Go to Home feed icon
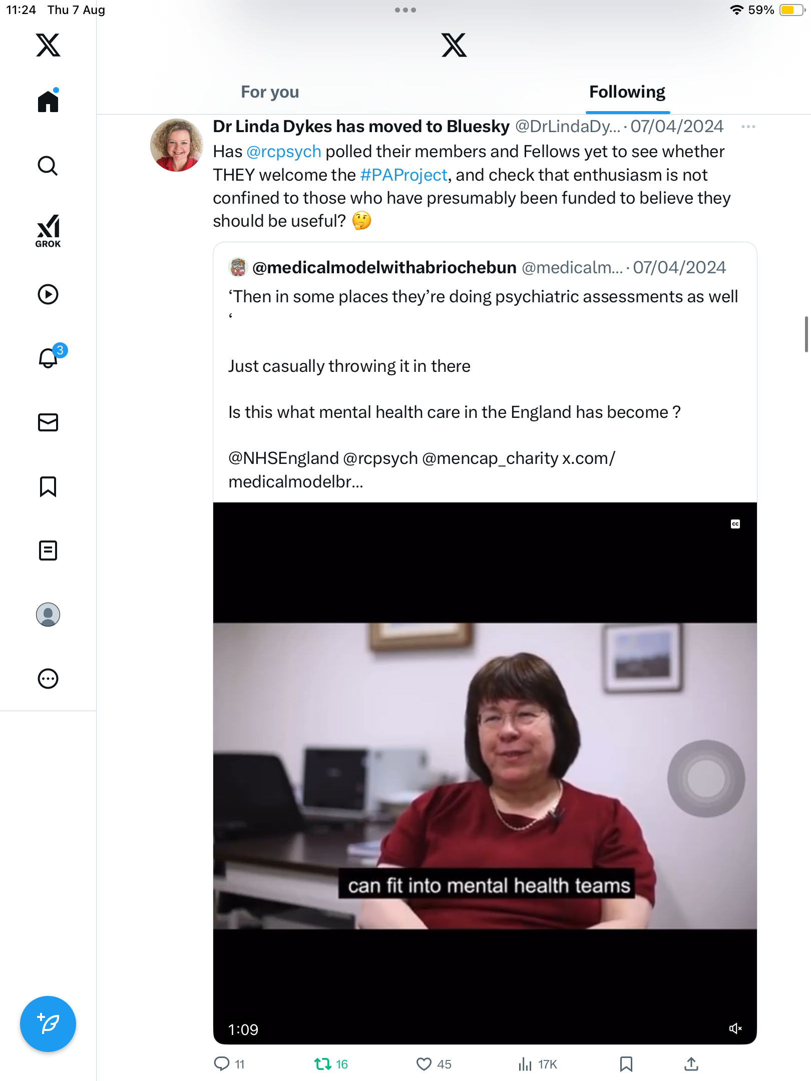811x1081 pixels. [48, 102]
